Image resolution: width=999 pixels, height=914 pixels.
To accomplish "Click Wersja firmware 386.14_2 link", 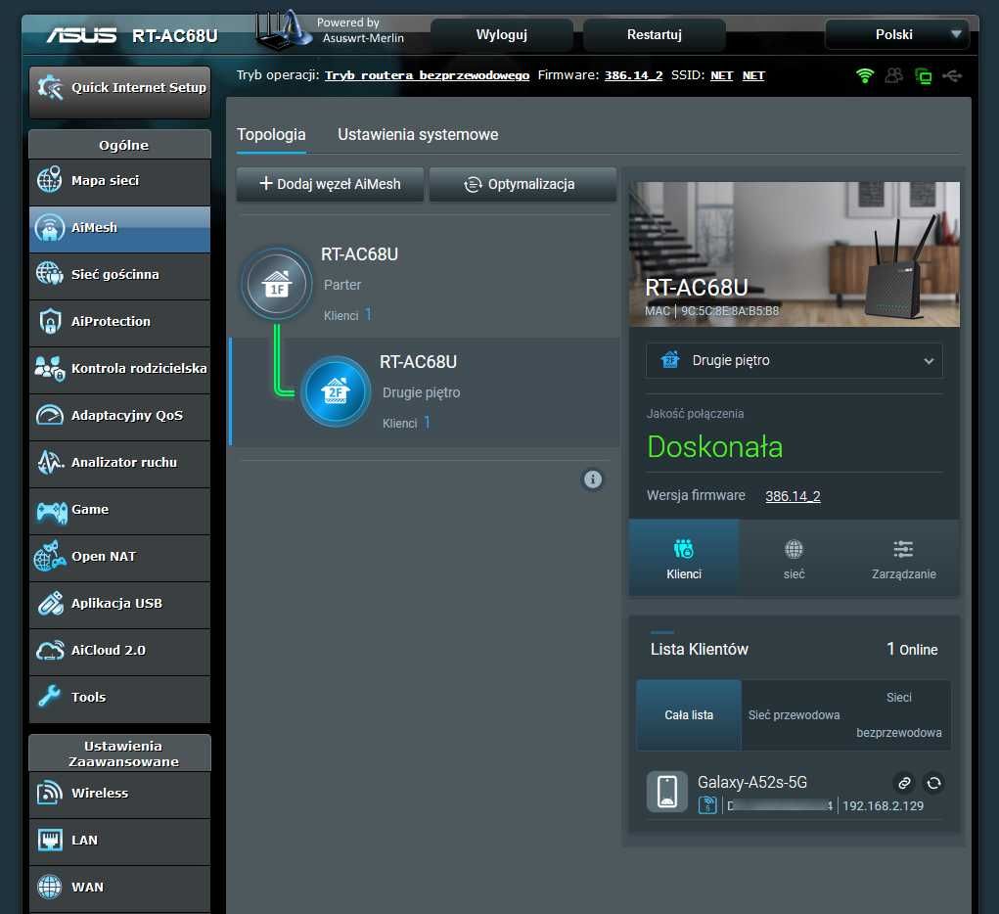I will 793,496.
